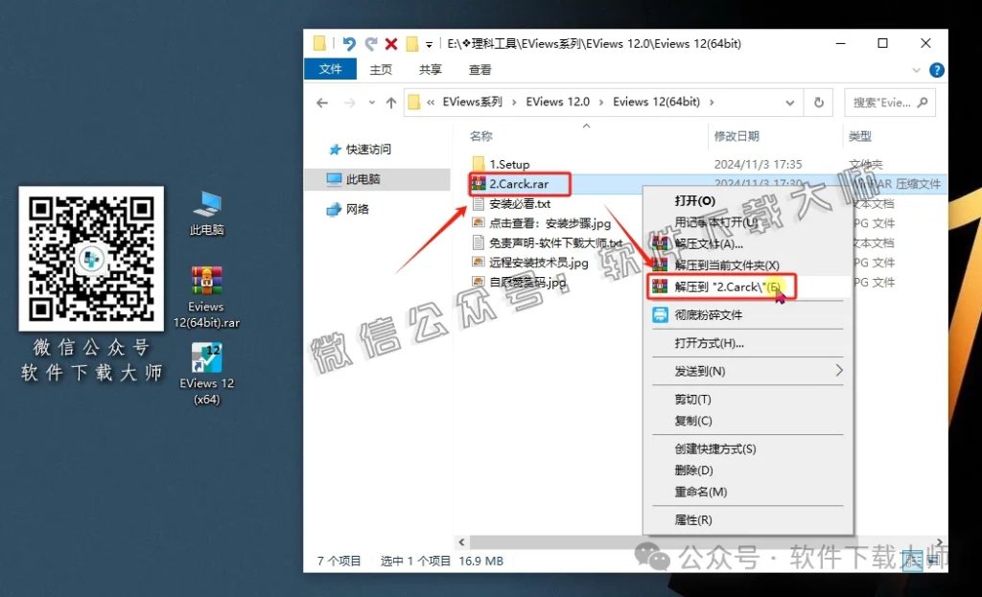
Task: Open the 发送到(N) submenu arrow
Action: 839,371
